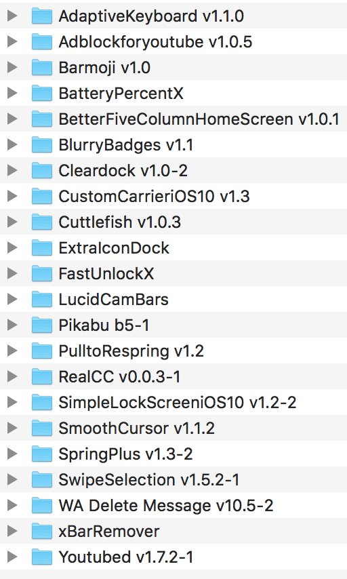Expand the RealCC v0.0.3-1 disclosure triangle
Viewport: 347px width, 579px height.
point(13,376)
